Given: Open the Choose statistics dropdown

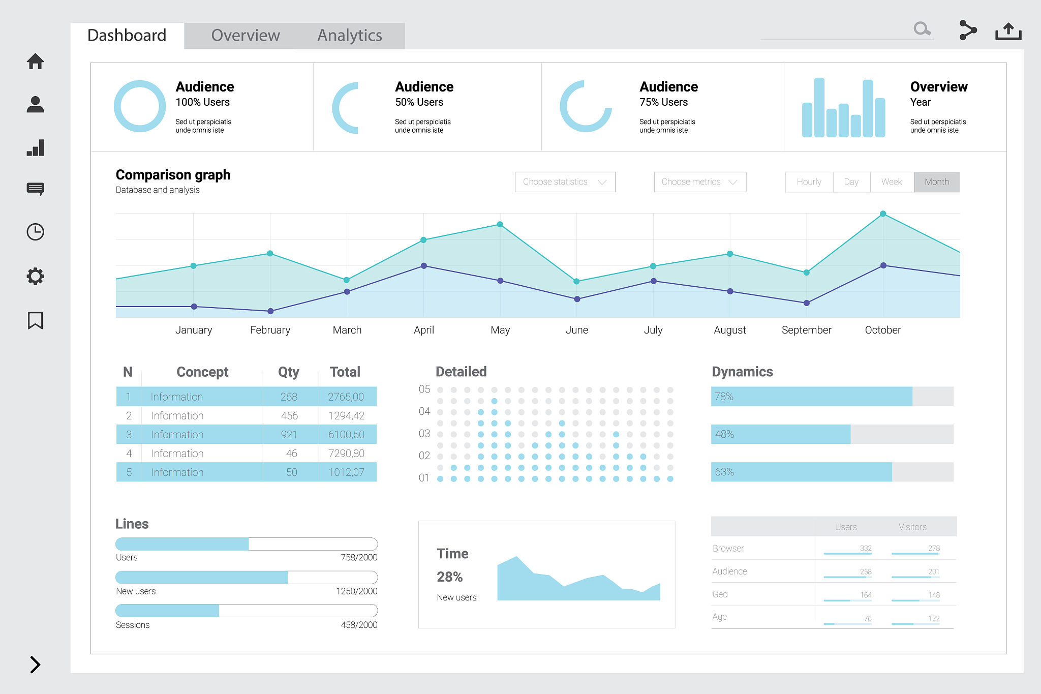Looking at the screenshot, I should 565,182.
